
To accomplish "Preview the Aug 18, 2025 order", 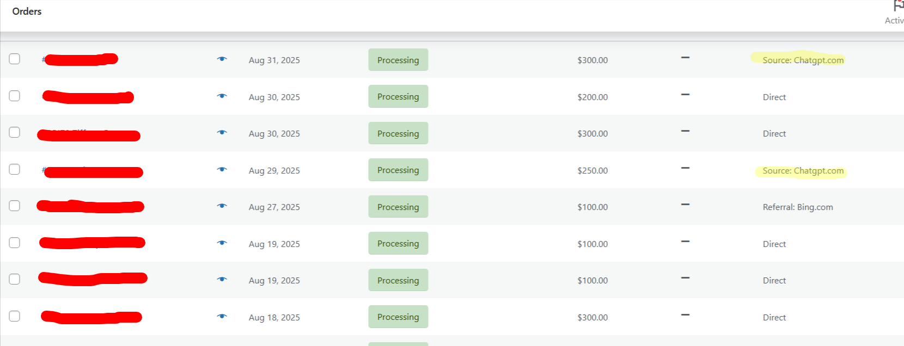I will pyautogui.click(x=222, y=317).
